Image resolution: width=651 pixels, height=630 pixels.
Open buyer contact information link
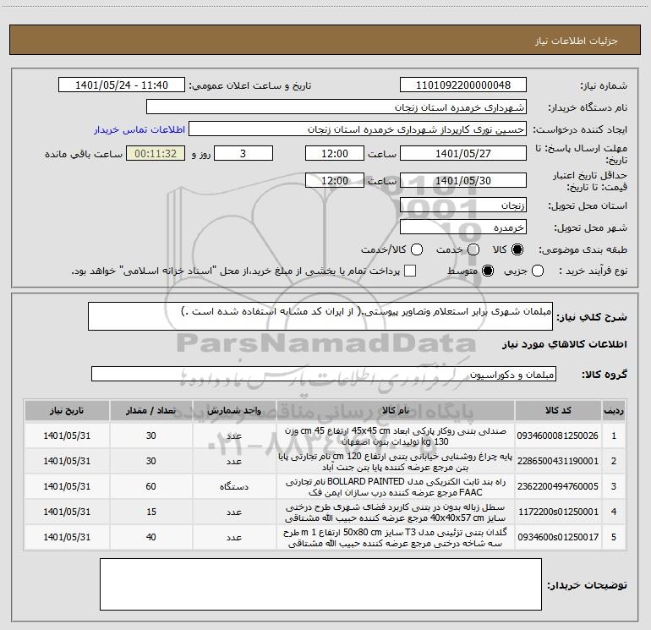pyautogui.click(x=139, y=129)
